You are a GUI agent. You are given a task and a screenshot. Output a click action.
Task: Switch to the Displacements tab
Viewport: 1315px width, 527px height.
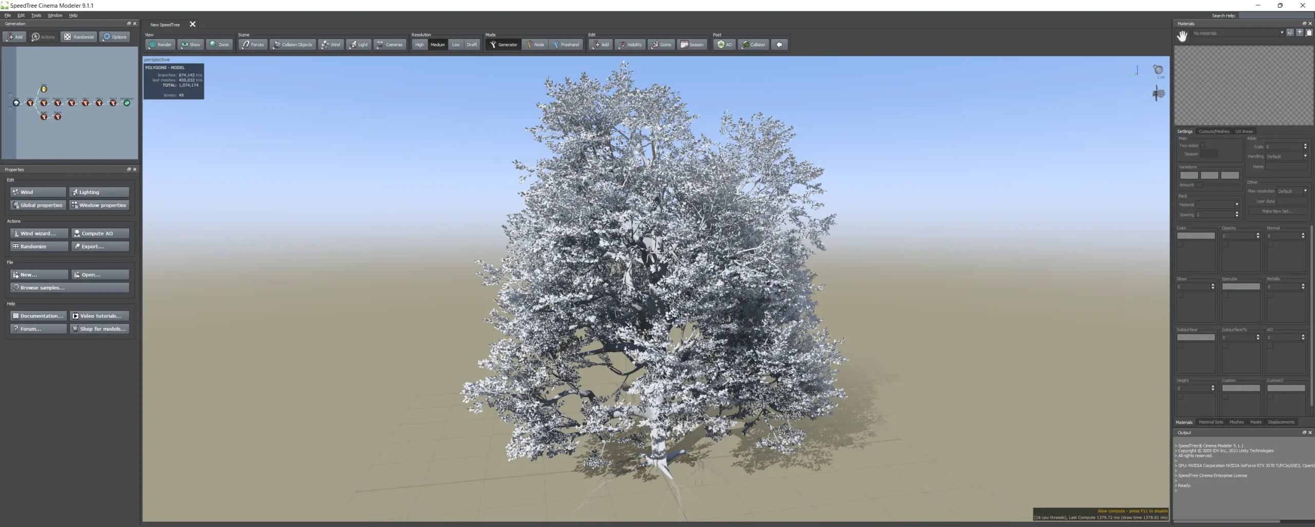tap(1281, 422)
